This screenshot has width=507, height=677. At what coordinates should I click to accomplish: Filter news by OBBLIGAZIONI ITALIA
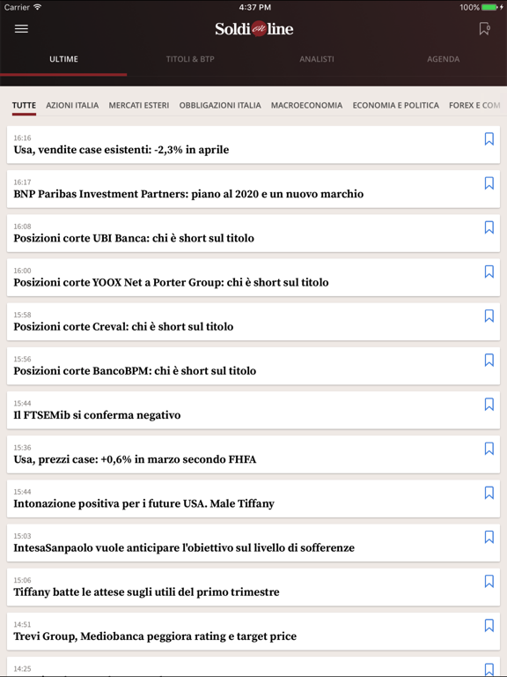click(220, 106)
